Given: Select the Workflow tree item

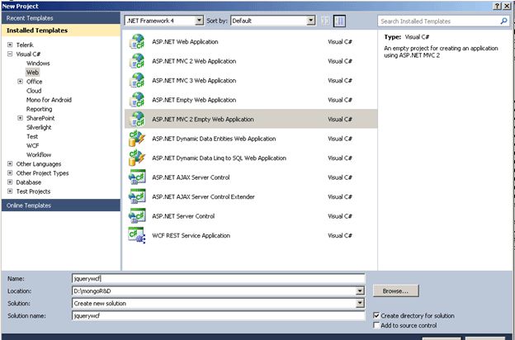Looking at the screenshot, I should coord(39,154).
